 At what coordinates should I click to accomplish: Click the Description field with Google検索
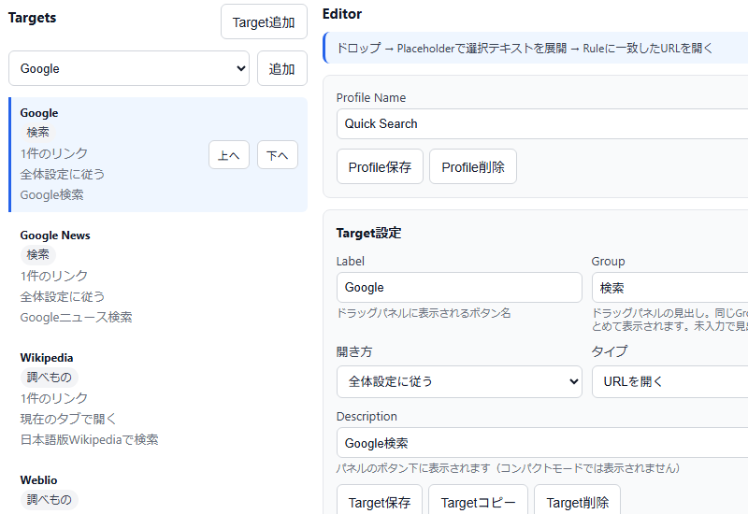coord(542,443)
